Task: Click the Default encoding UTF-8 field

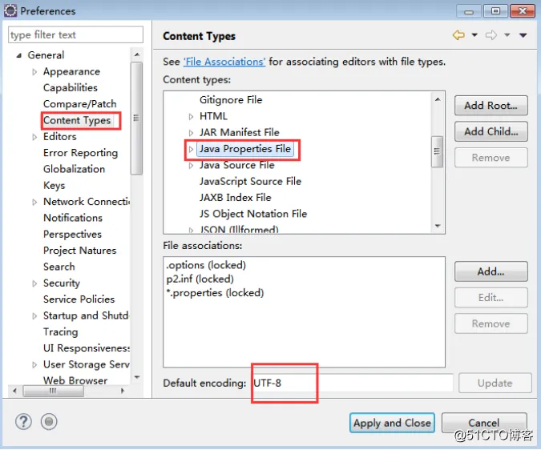Action: [x=352, y=384]
